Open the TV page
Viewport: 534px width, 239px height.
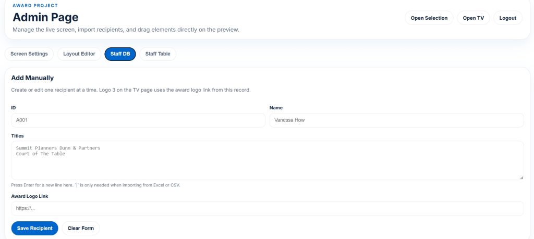tap(473, 18)
